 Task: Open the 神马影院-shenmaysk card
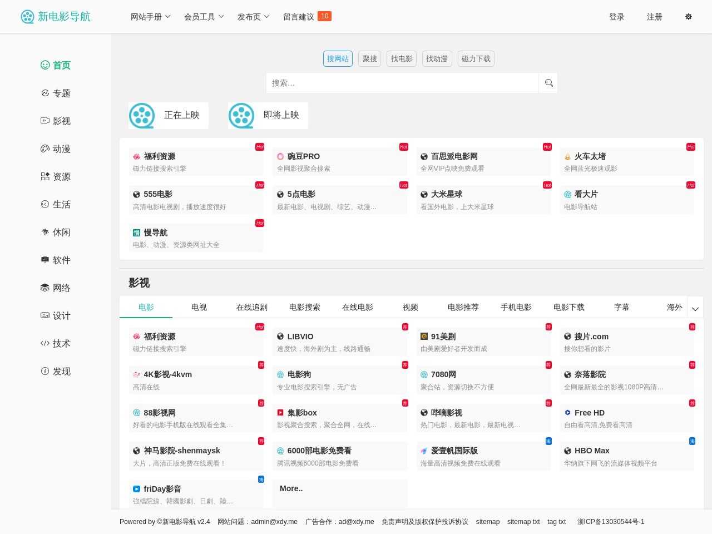[x=196, y=456]
